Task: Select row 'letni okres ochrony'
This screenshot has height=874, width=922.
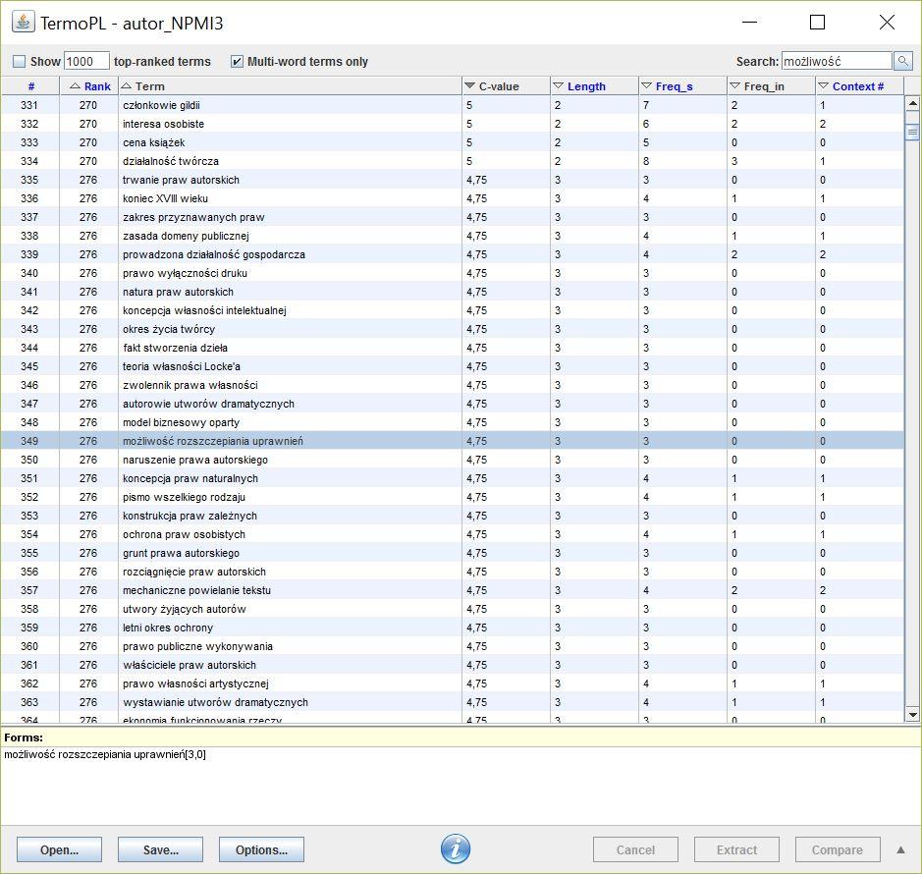Action: pyautogui.click(x=453, y=628)
